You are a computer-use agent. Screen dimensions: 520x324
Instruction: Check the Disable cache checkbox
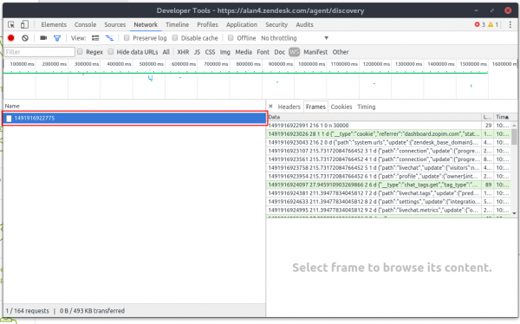click(175, 38)
